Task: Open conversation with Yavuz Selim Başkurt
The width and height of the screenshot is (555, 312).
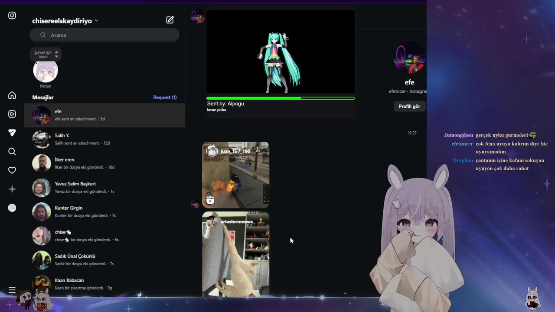Action: [104, 188]
